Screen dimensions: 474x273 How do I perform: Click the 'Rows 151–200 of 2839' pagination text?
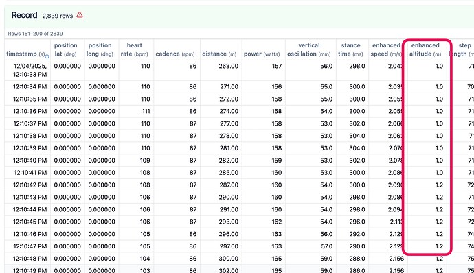point(35,34)
